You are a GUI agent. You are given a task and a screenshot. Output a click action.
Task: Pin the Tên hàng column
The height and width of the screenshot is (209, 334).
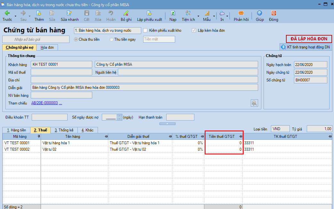click(x=106, y=136)
